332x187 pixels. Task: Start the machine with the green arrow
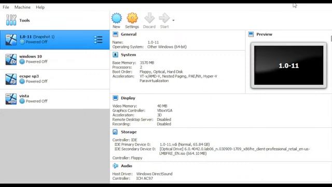164,18
